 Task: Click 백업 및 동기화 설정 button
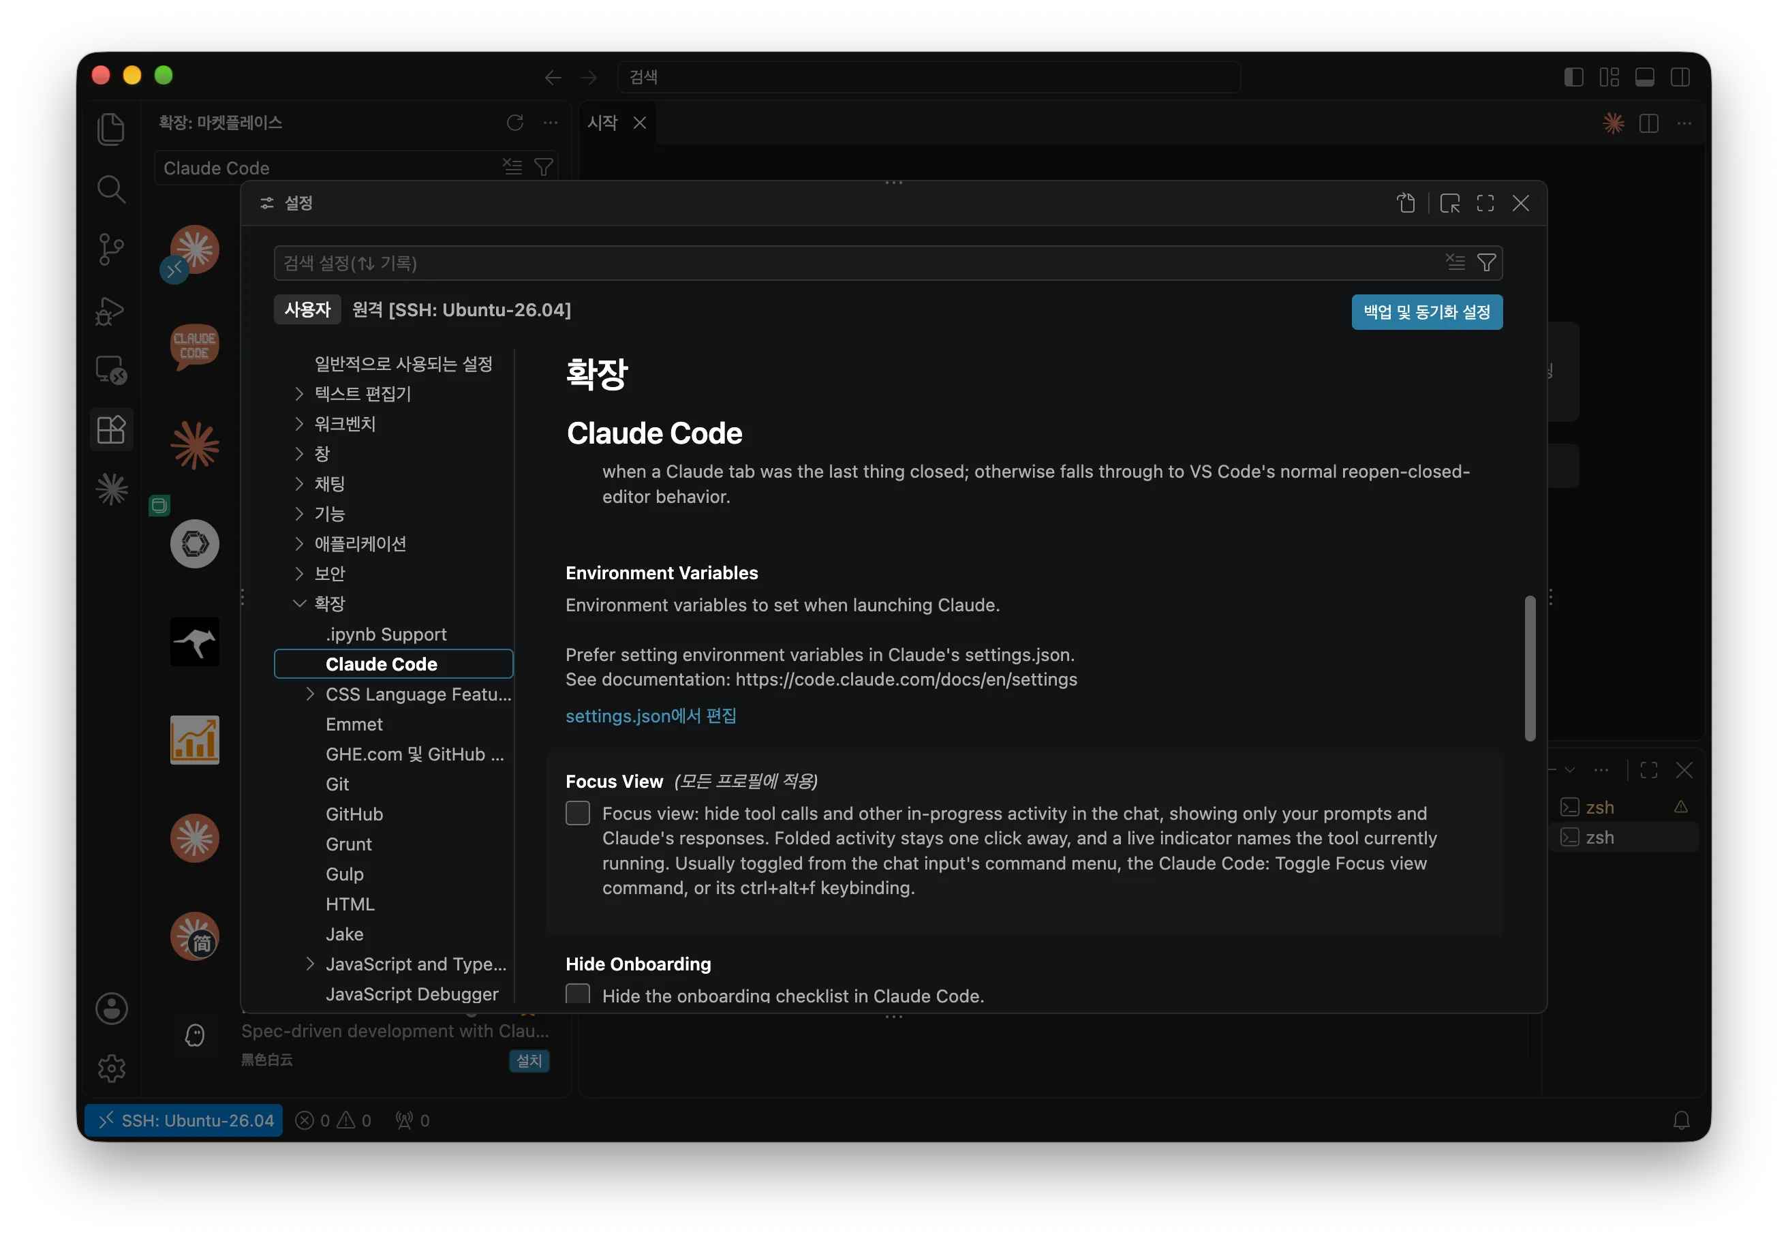1427,312
